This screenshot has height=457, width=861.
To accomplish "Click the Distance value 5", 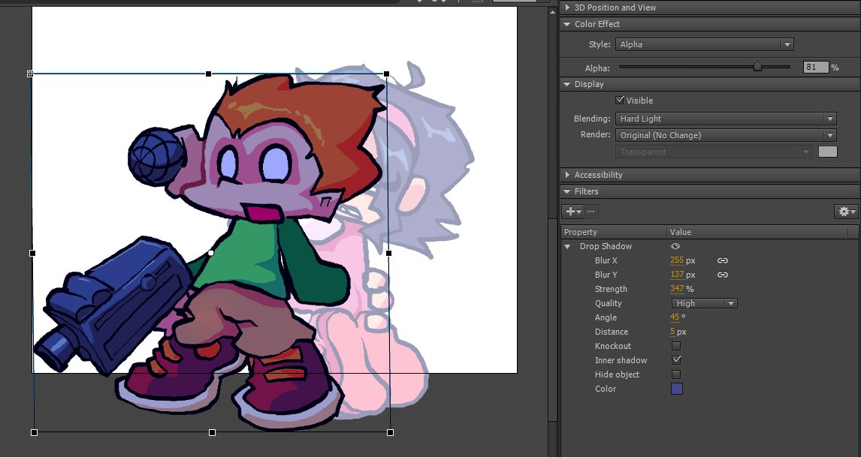I will pyautogui.click(x=672, y=332).
